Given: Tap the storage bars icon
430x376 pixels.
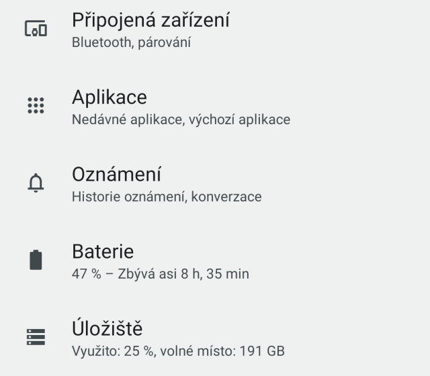Looking at the screenshot, I should click(36, 337).
